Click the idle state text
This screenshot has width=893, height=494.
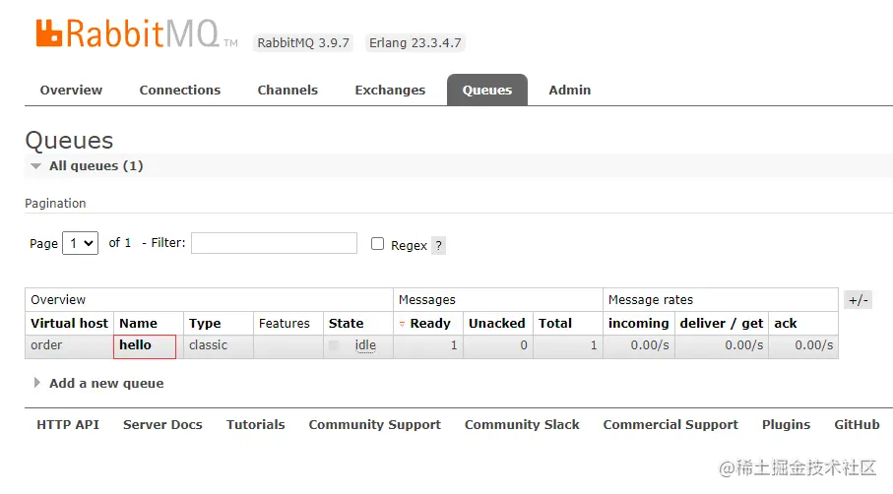(x=365, y=344)
